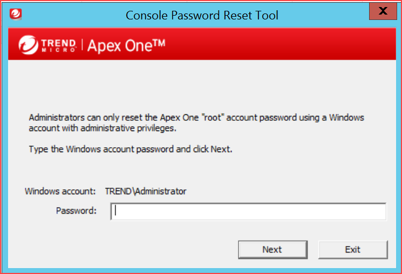This screenshot has height=274, width=402.
Task: Click the Password: field label
Action: (x=76, y=210)
